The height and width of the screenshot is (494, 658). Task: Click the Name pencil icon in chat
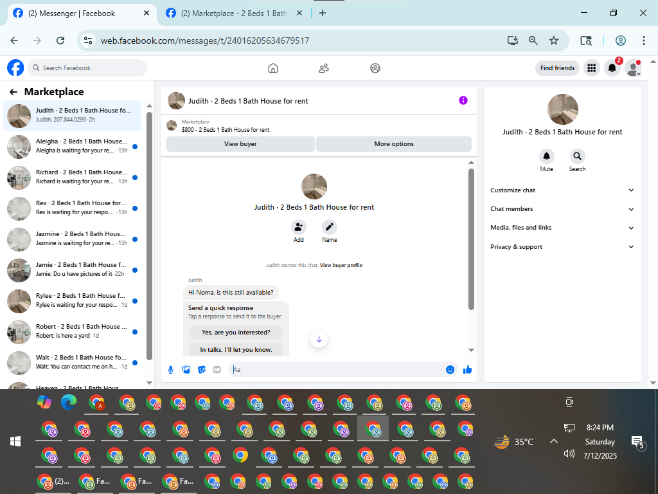pos(330,227)
